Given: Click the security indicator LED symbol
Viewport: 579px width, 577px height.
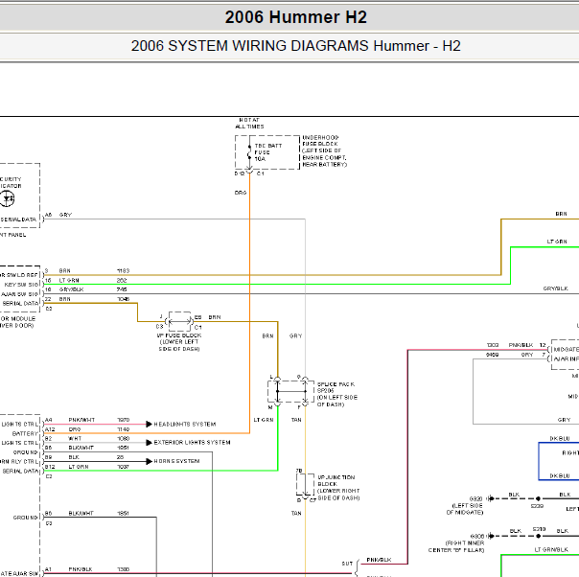Looking at the screenshot, I should pyautogui.click(x=7, y=199).
